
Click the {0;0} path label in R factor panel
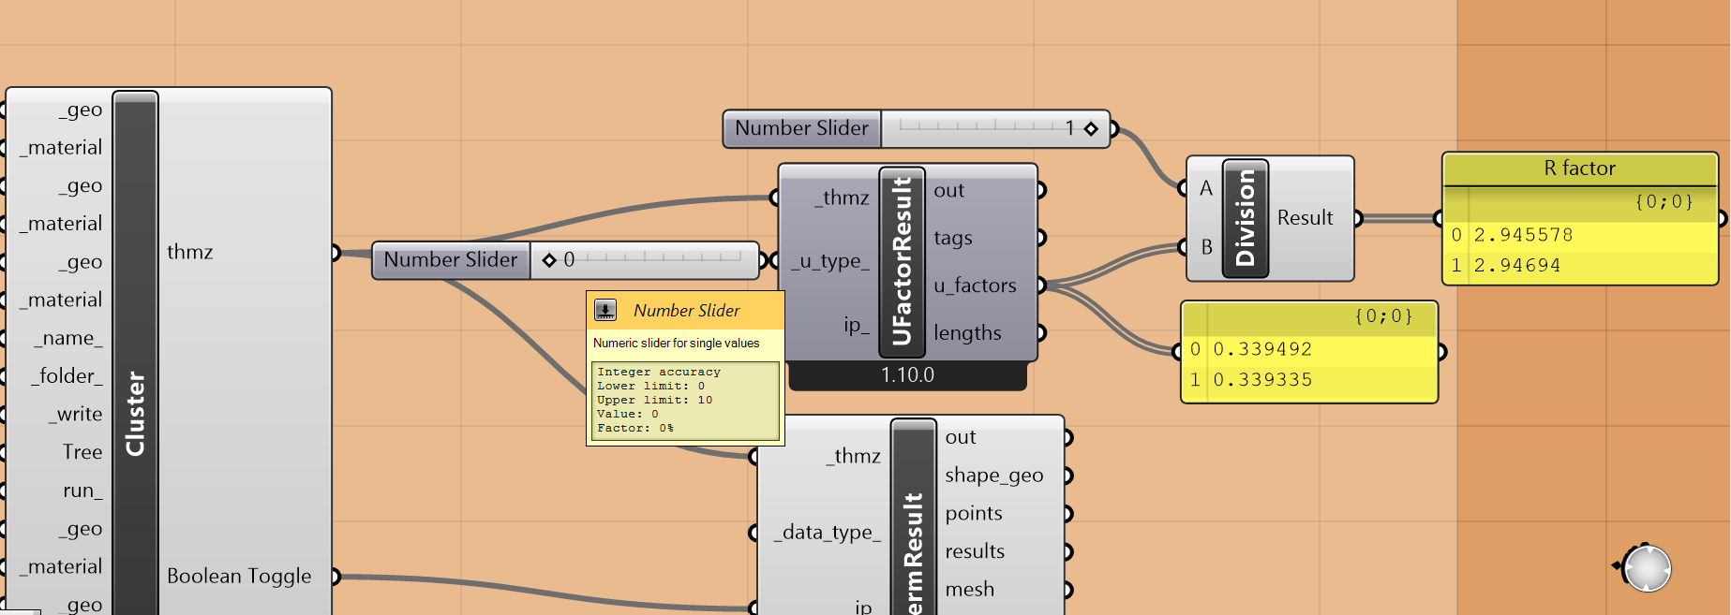tap(1664, 201)
